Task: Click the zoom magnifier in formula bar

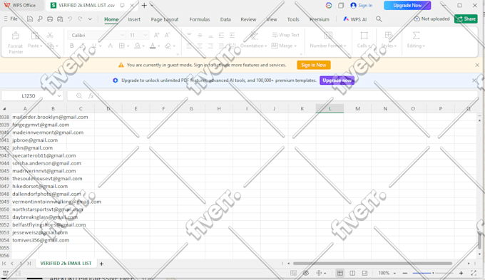Action: tap(79, 95)
